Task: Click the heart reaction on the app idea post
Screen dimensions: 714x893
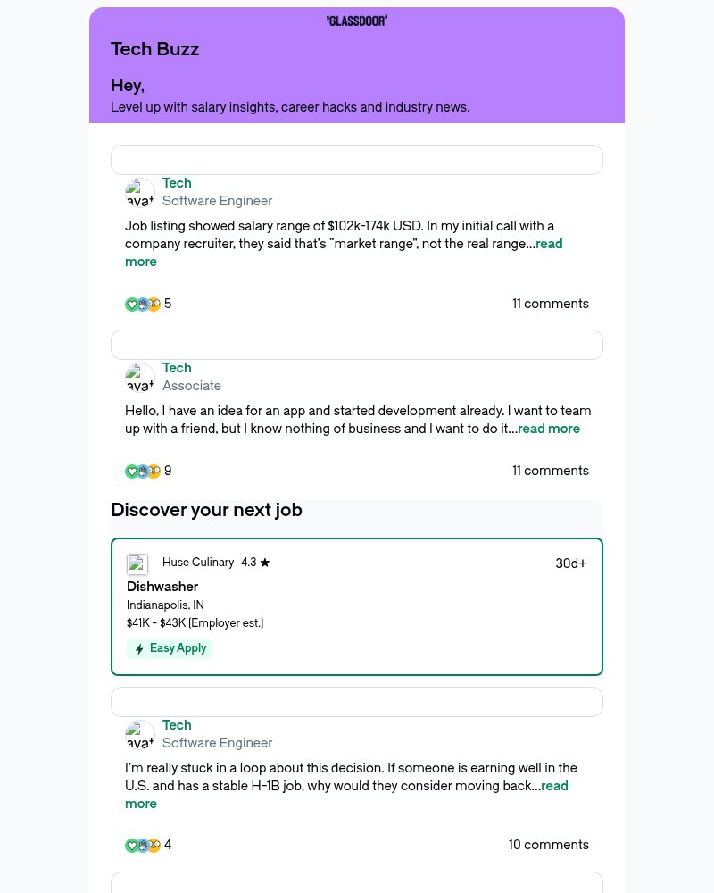Action: tap(131, 471)
